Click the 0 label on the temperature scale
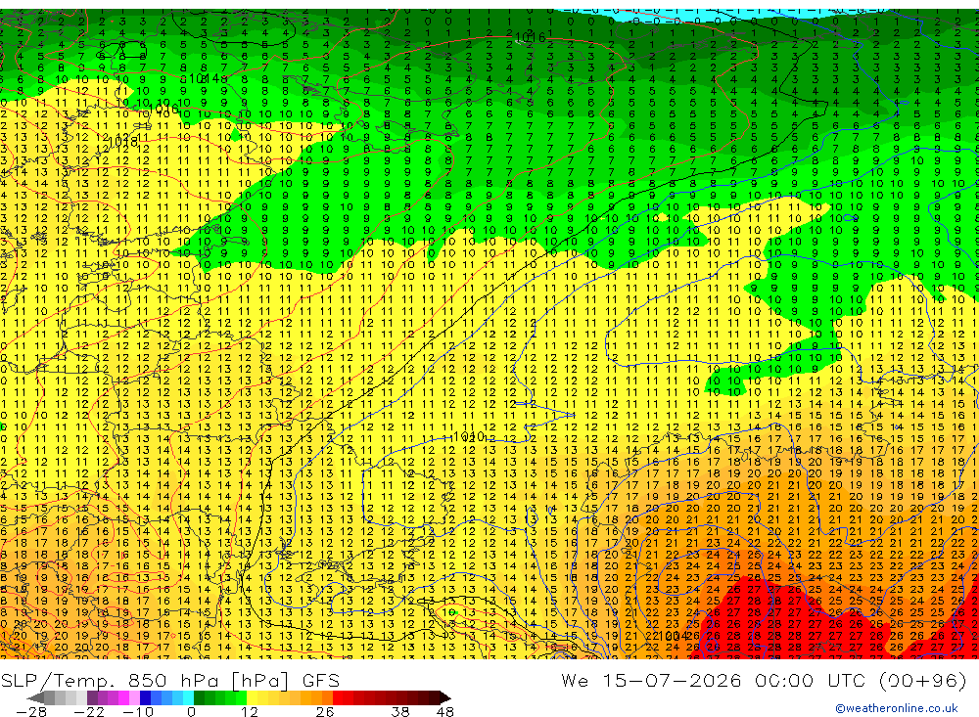 point(191,711)
